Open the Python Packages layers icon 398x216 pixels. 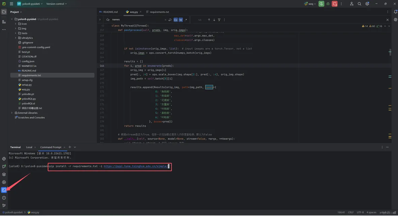(4, 174)
